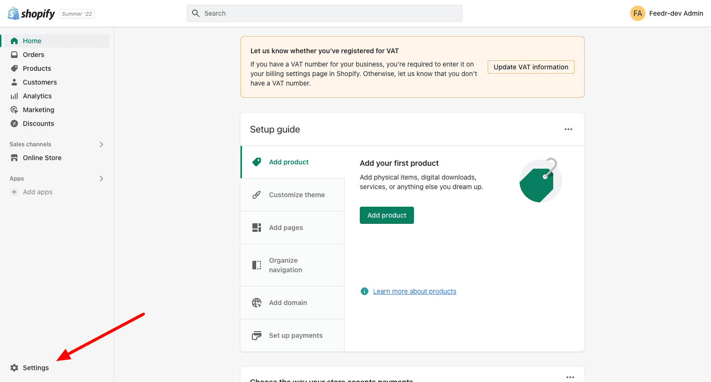Click the Shopify logo in header
Image resolution: width=711 pixels, height=382 pixels.
tap(31, 14)
